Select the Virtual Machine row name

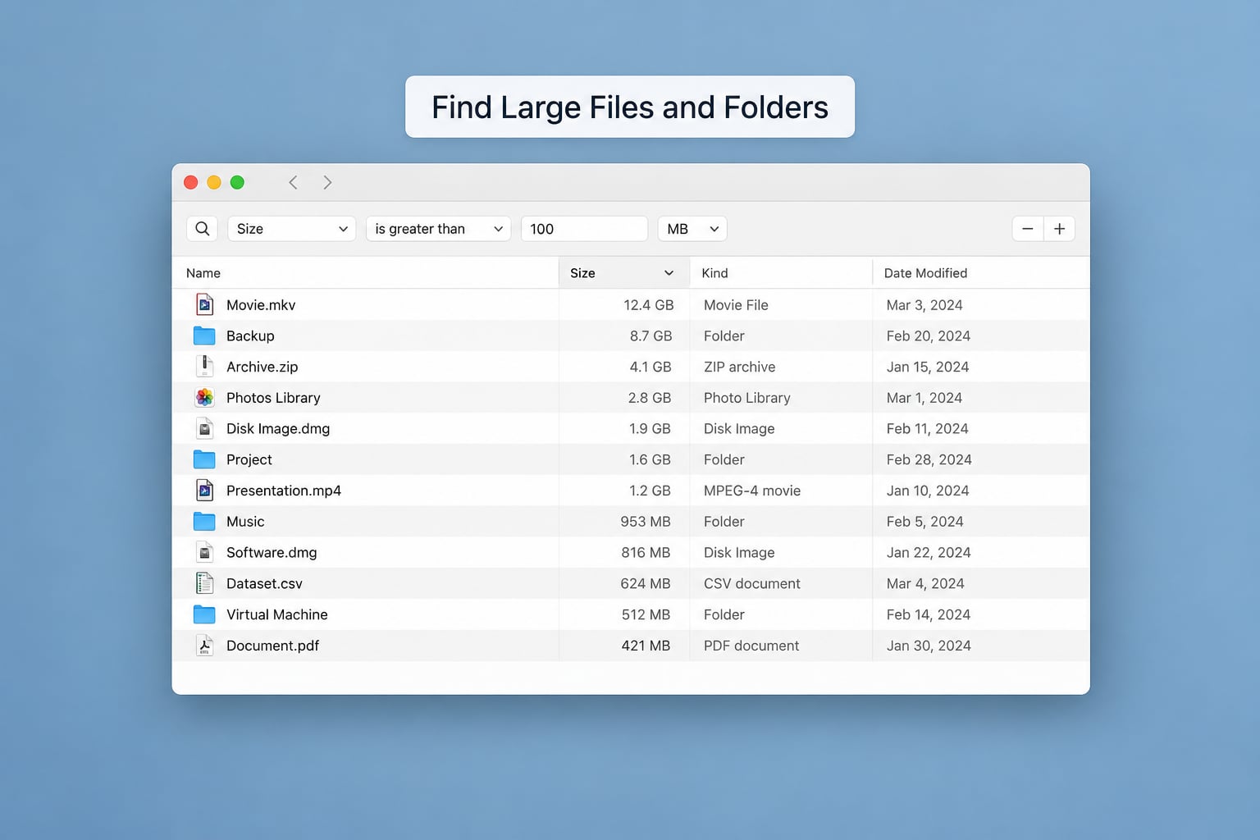pos(277,614)
